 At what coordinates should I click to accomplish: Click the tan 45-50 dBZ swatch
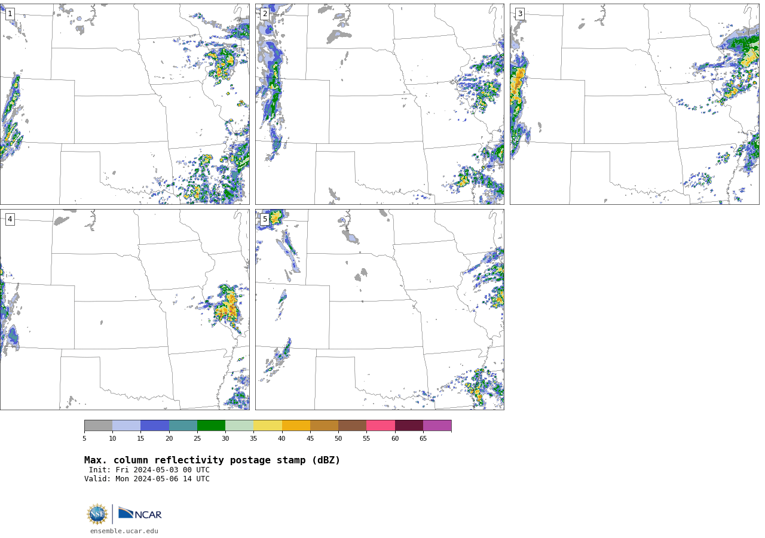click(325, 426)
